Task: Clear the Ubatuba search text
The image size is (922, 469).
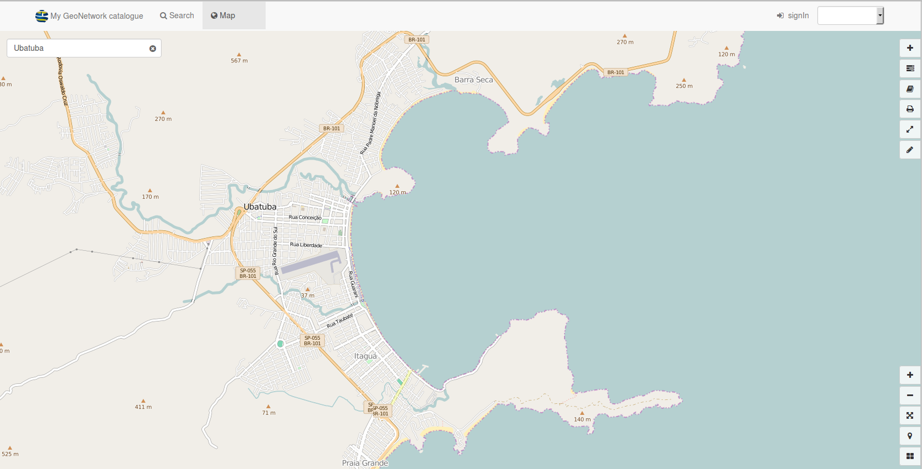Action: click(153, 49)
